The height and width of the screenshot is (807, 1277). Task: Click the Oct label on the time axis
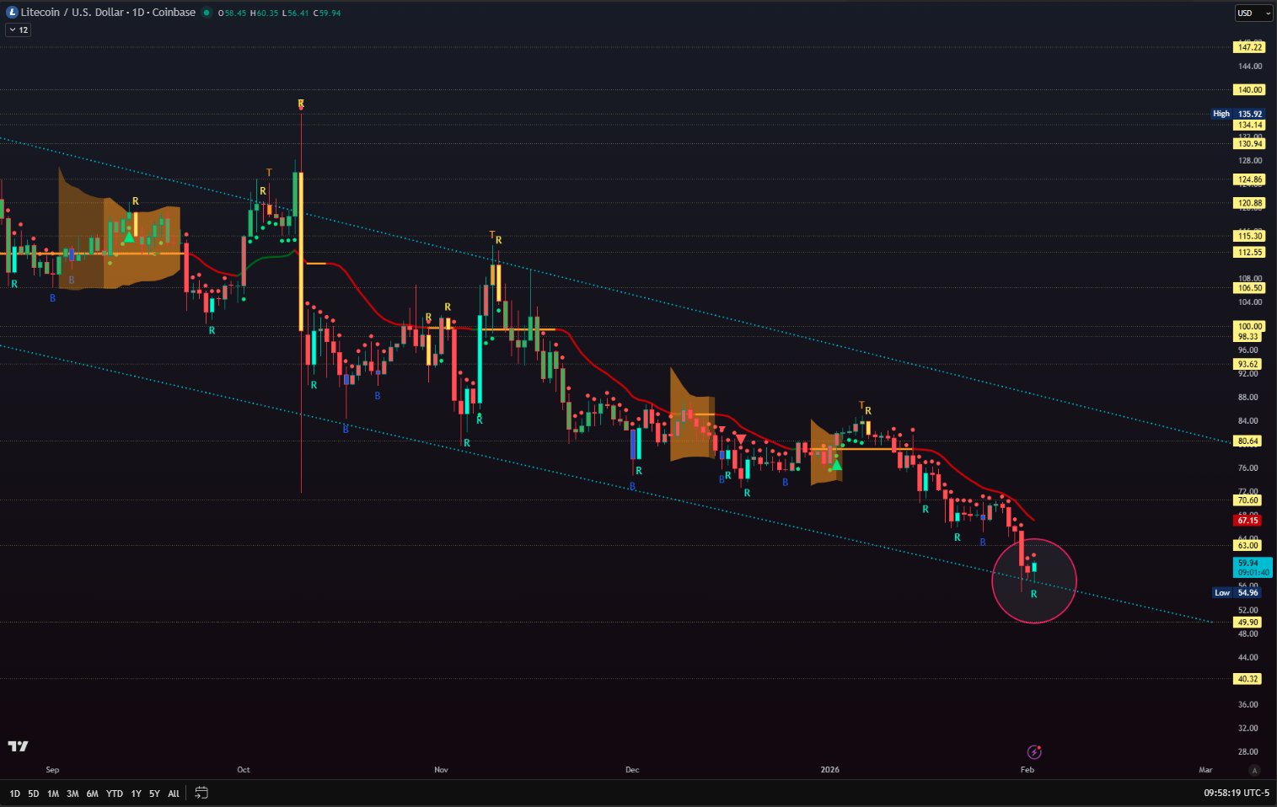pos(244,770)
